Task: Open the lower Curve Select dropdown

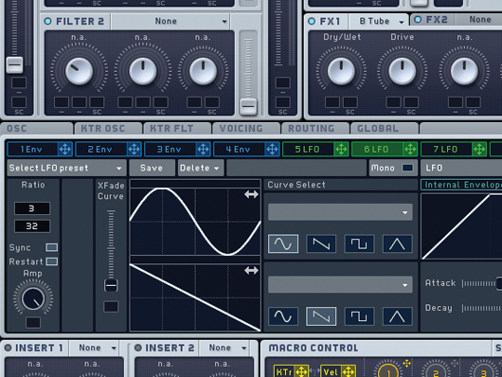Action: (340, 285)
